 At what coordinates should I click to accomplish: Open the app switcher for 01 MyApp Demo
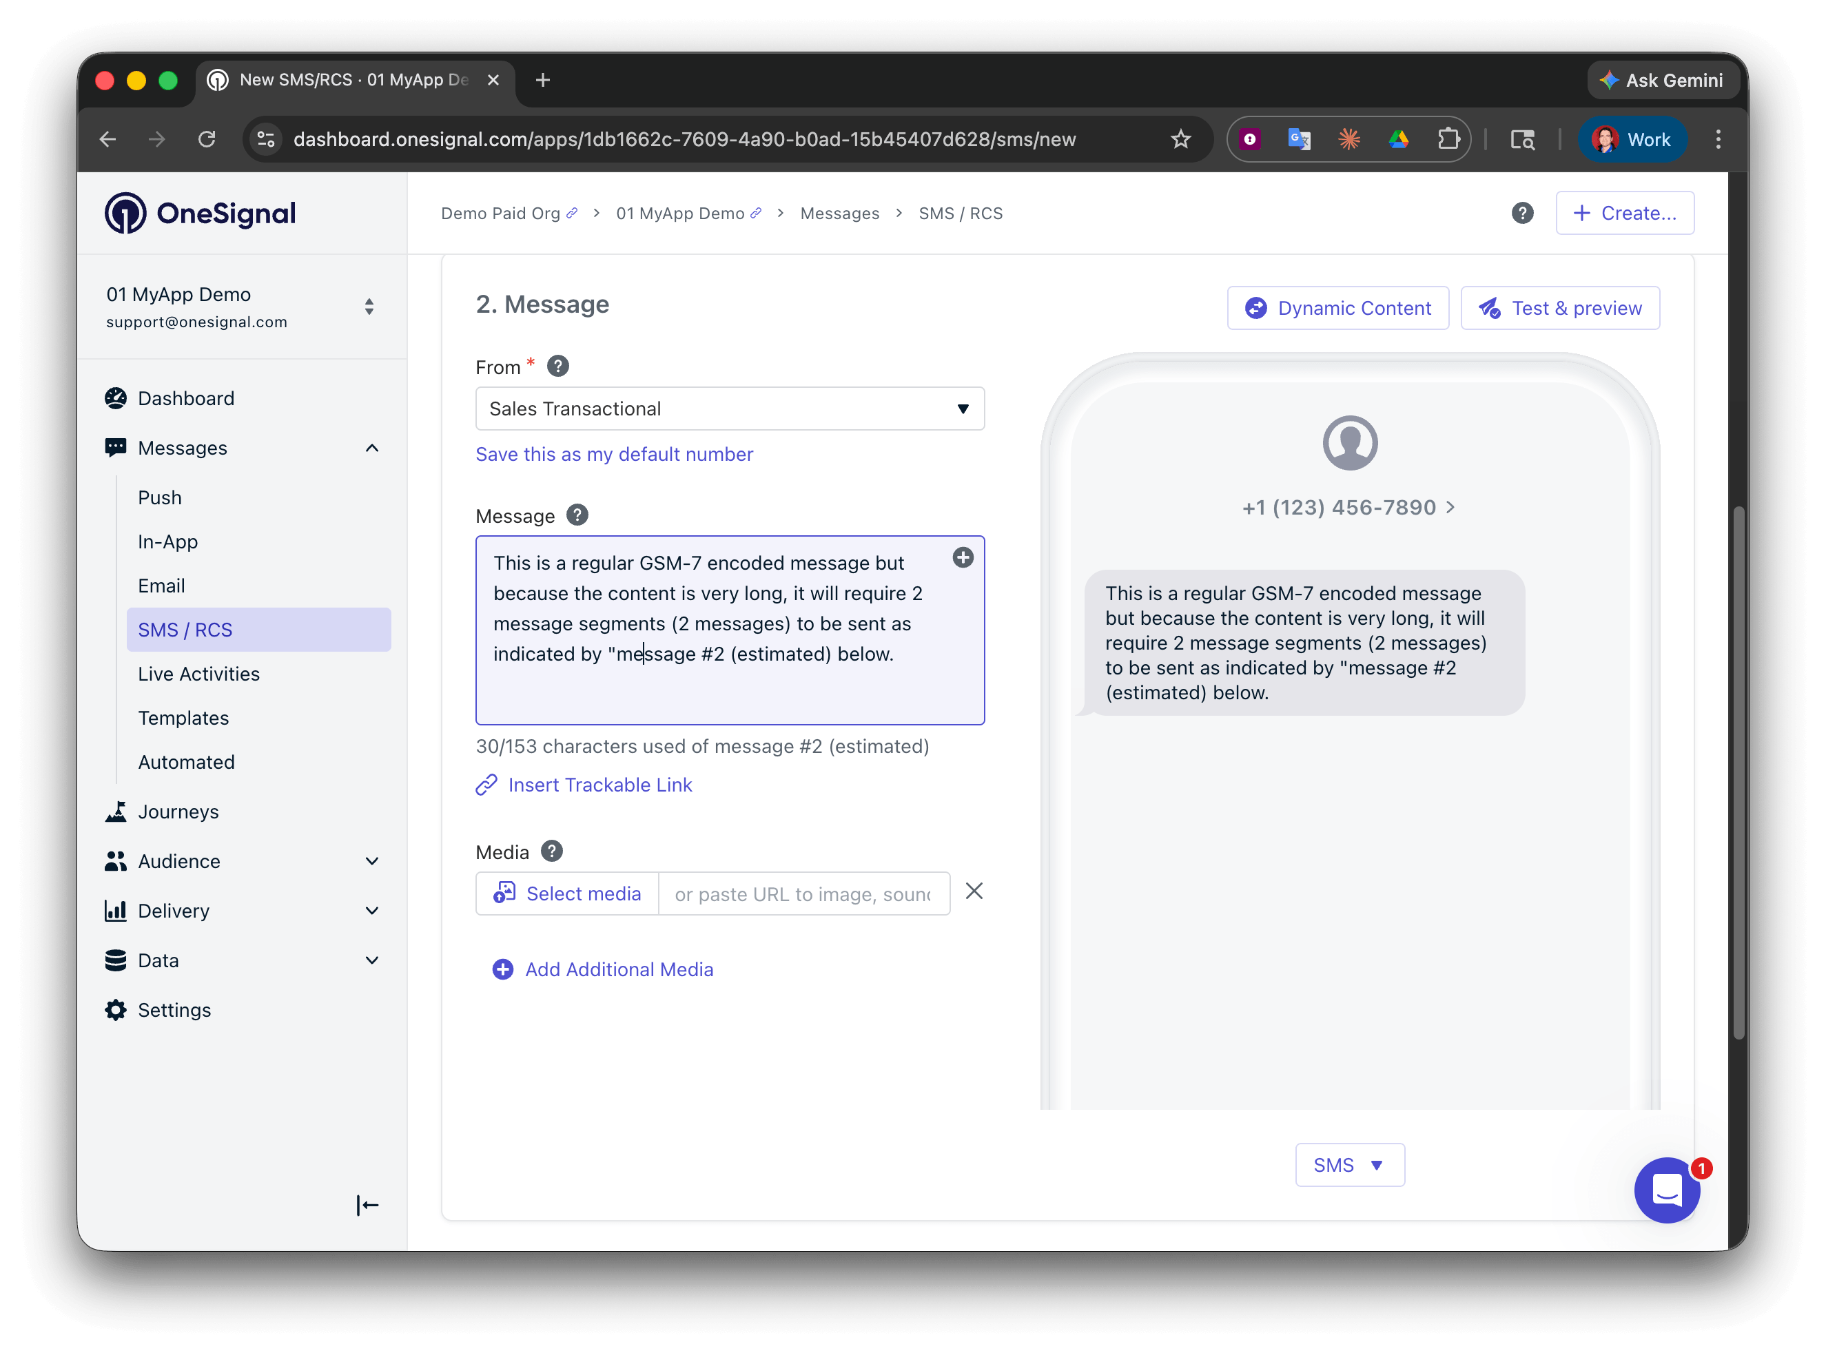click(x=369, y=307)
